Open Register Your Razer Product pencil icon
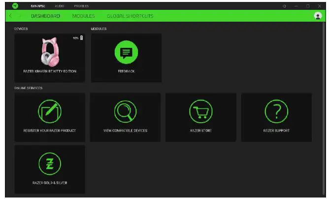 (x=50, y=111)
